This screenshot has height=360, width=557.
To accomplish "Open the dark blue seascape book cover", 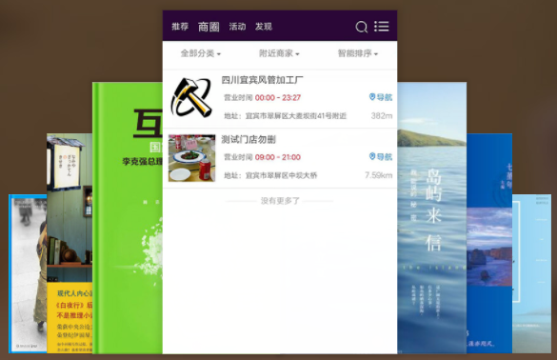I will coord(489,244).
